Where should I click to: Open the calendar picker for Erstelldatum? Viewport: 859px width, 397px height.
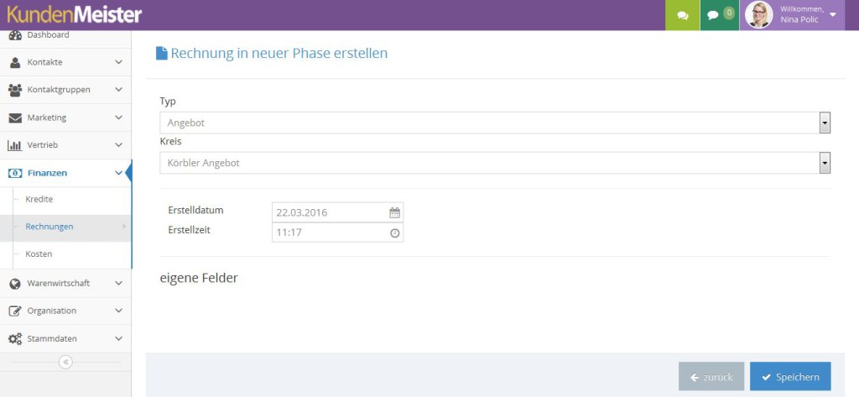pos(394,212)
